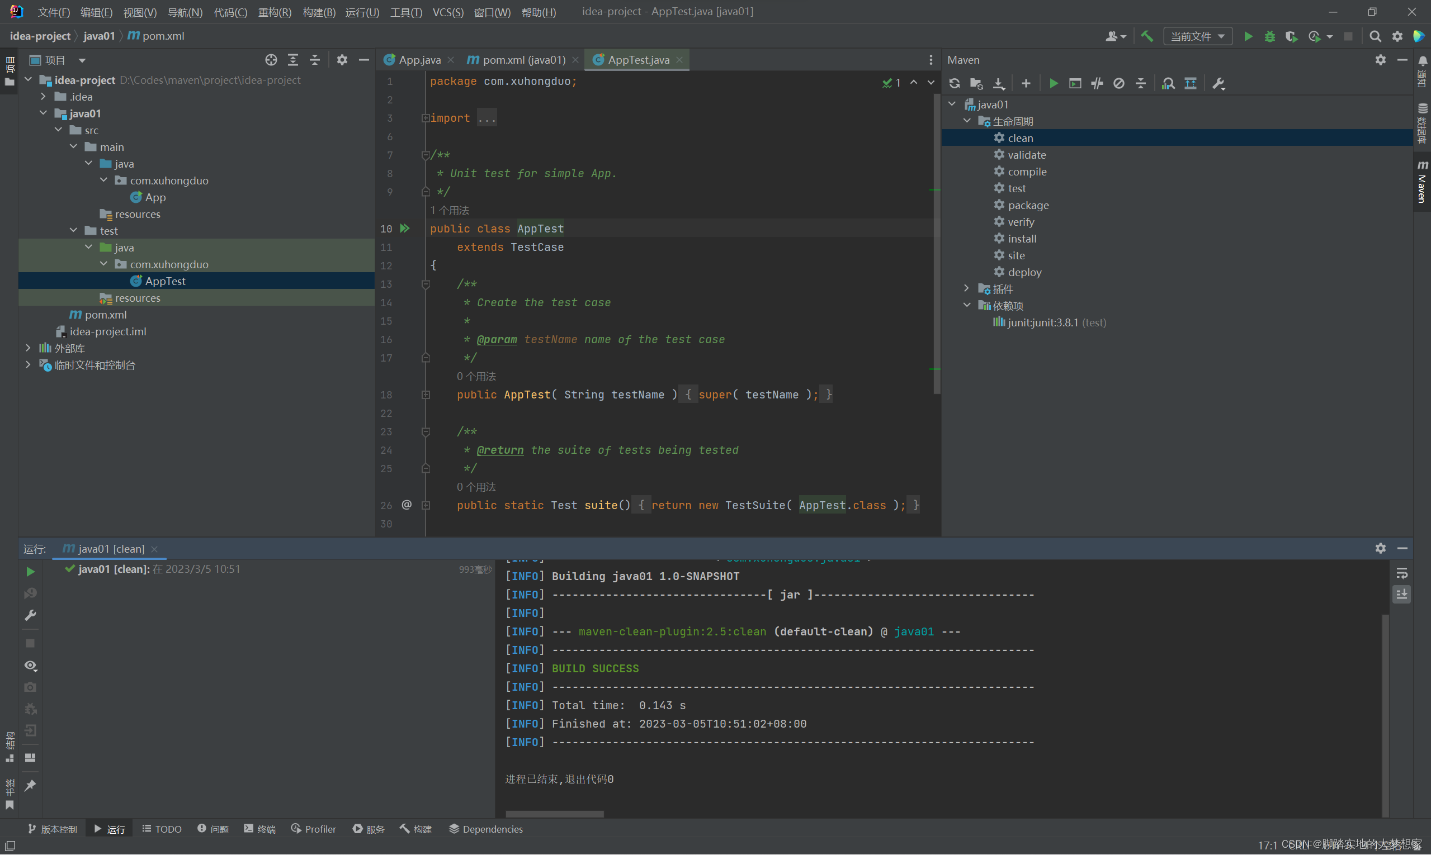Open TODO tool window
This screenshot has height=855, width=1431.
(x=162, y=829)
